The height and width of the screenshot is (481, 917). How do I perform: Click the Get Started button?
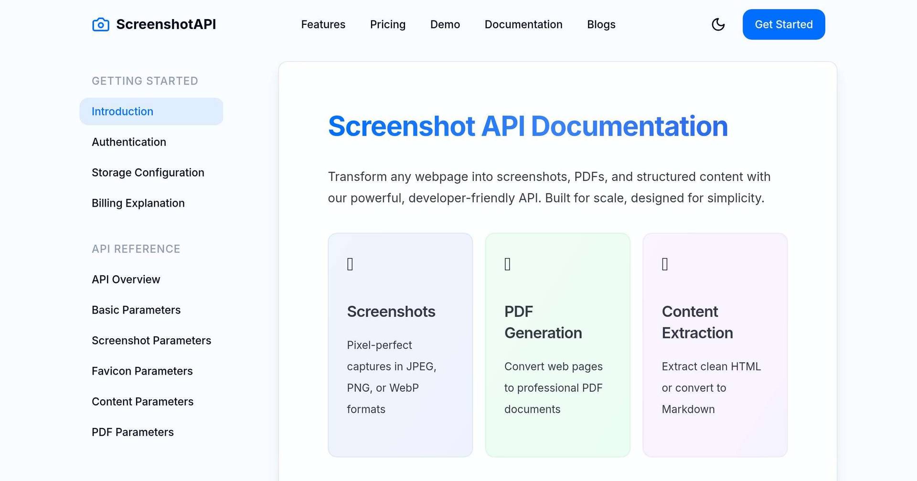(x=783, y=24)
